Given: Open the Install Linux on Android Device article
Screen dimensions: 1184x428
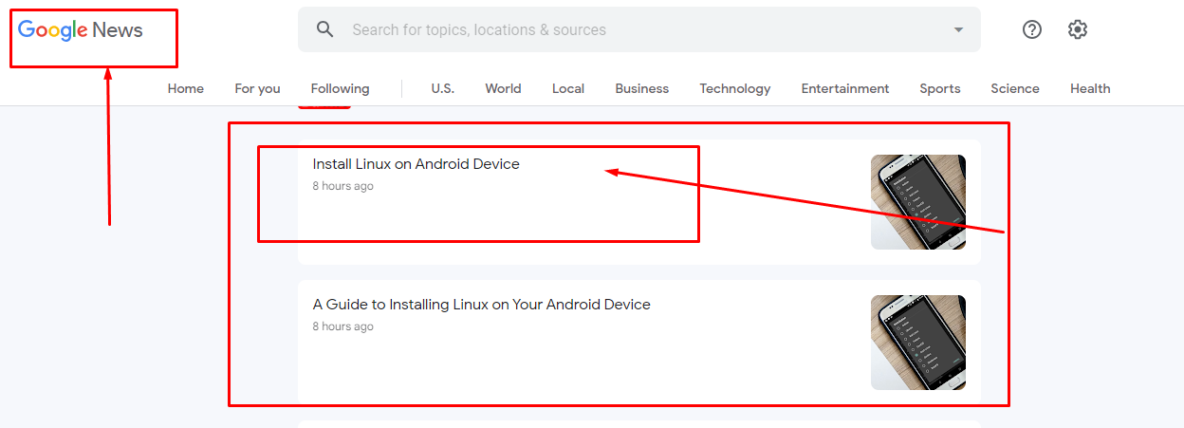Looking at the screenshot, I should coord(416,164).
